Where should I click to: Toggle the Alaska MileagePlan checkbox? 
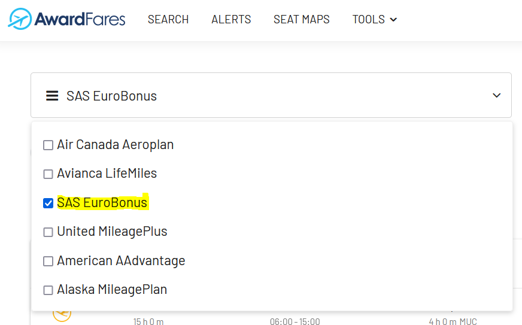(x=48, y=290)
